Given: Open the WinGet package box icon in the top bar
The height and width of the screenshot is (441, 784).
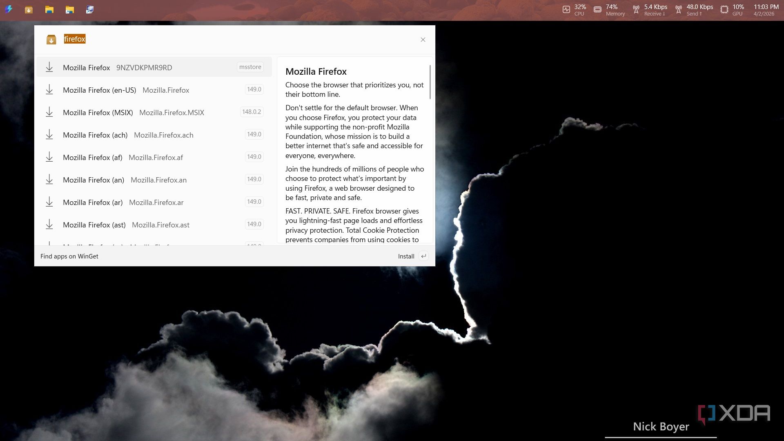Looking at the screenshot, I should (x=29, y=10).
